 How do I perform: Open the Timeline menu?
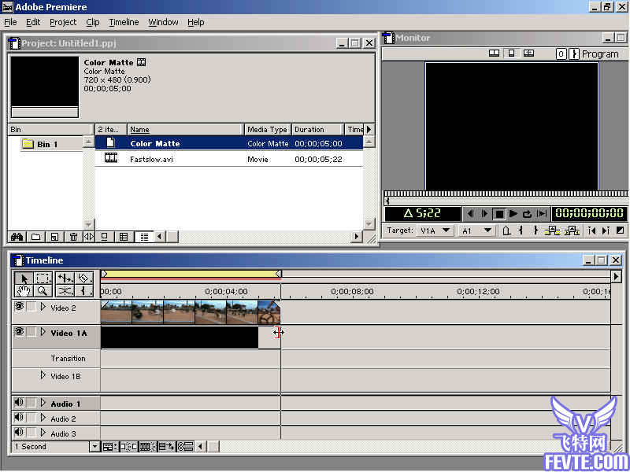tap(124, 23)
